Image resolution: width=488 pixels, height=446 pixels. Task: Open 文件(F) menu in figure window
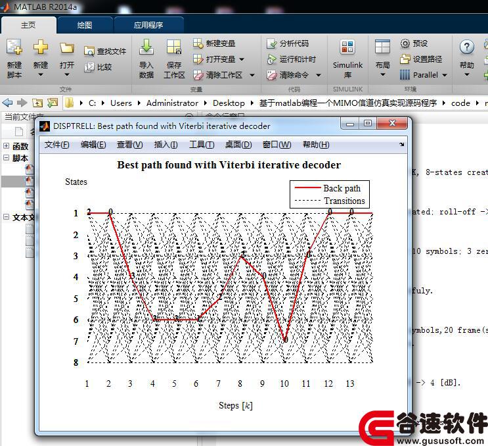[57, 145]
